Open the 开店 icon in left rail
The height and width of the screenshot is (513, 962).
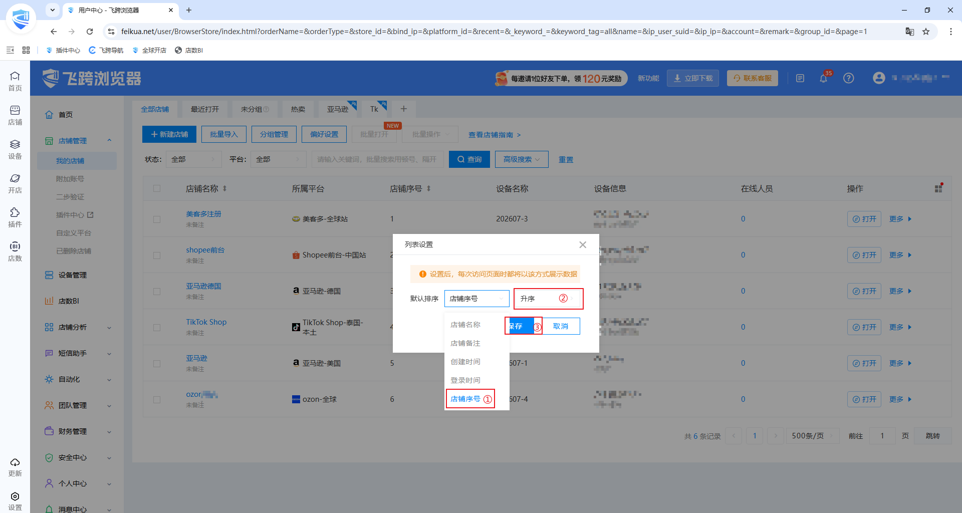click(15, 183)
